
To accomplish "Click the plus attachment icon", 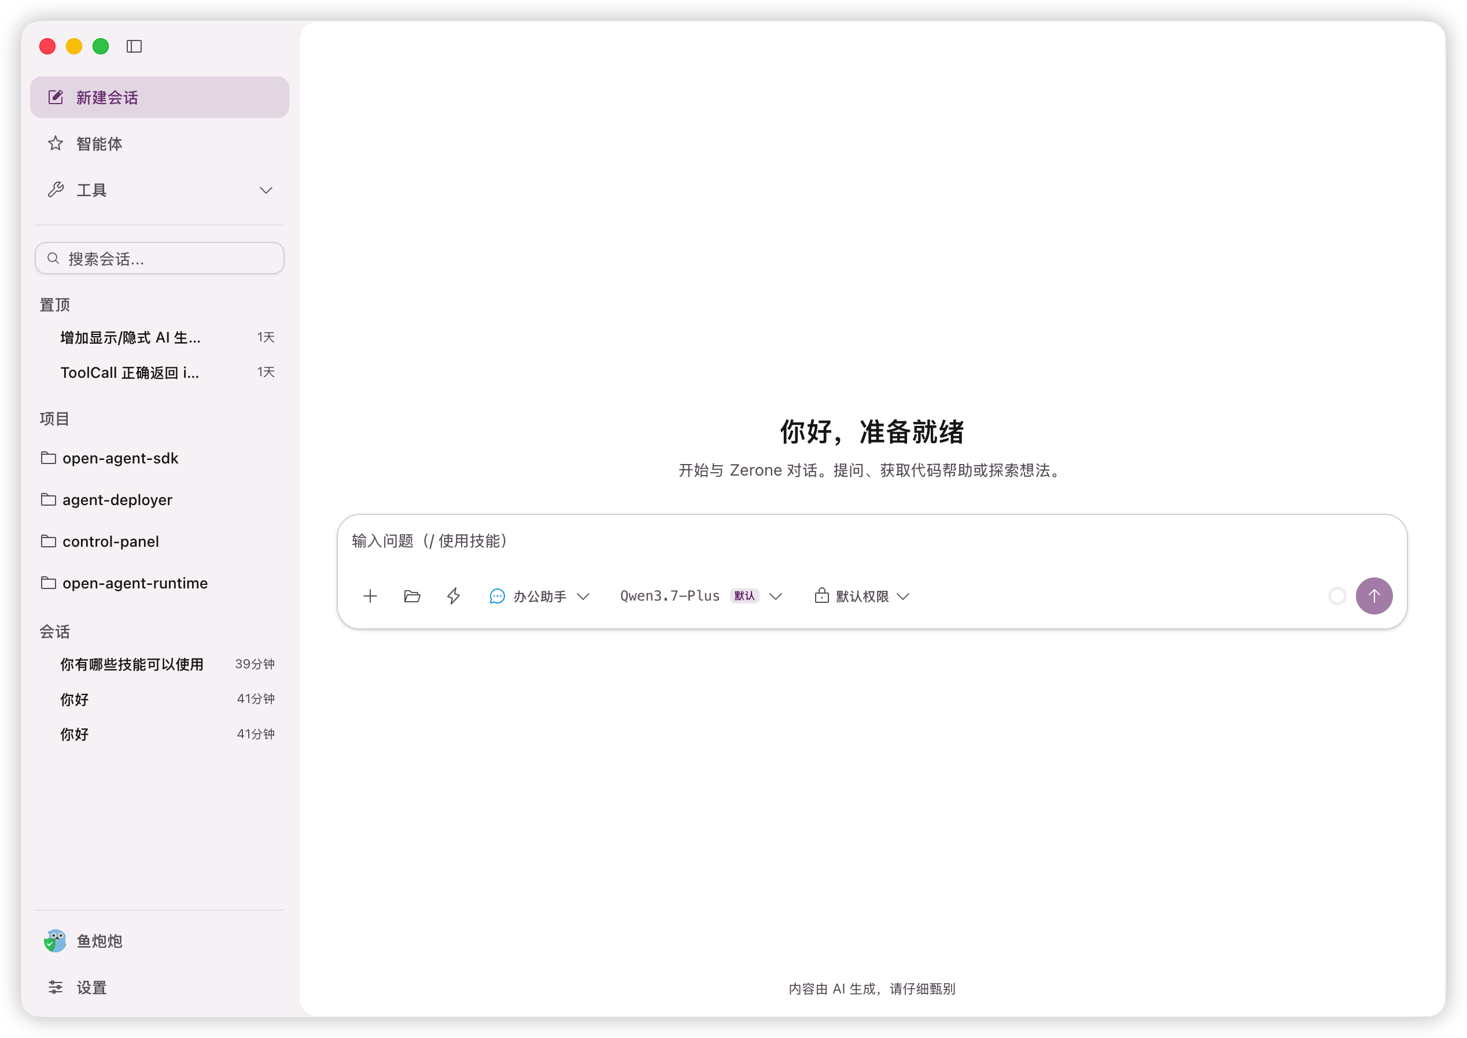I will (x=370, y=597).
